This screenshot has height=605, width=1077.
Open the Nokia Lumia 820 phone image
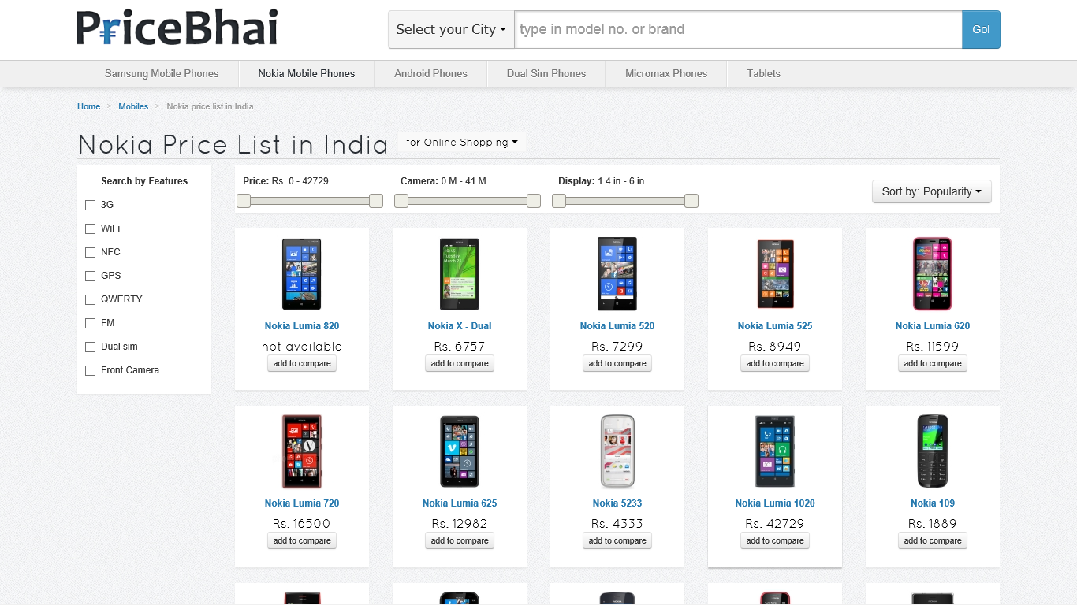(x=302, y=274)
